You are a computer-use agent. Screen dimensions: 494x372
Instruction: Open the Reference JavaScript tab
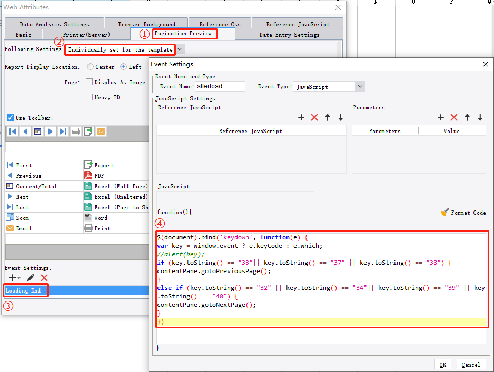[298, 24]
